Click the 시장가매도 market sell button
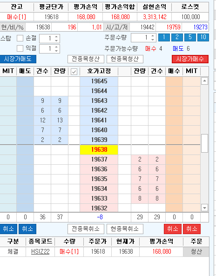 click(18, 59)
